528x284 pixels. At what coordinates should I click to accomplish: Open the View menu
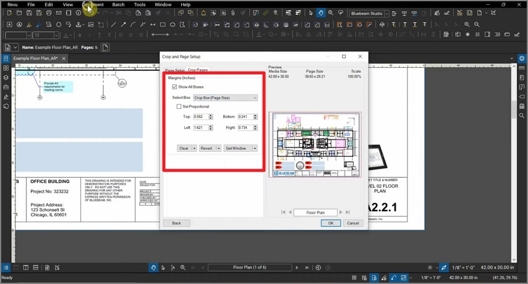[x=67, y=4]
